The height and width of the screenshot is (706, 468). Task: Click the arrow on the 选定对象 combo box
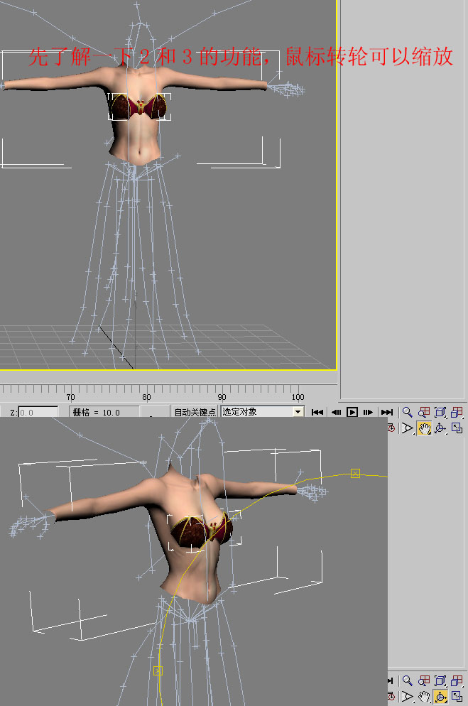[298, 412]
